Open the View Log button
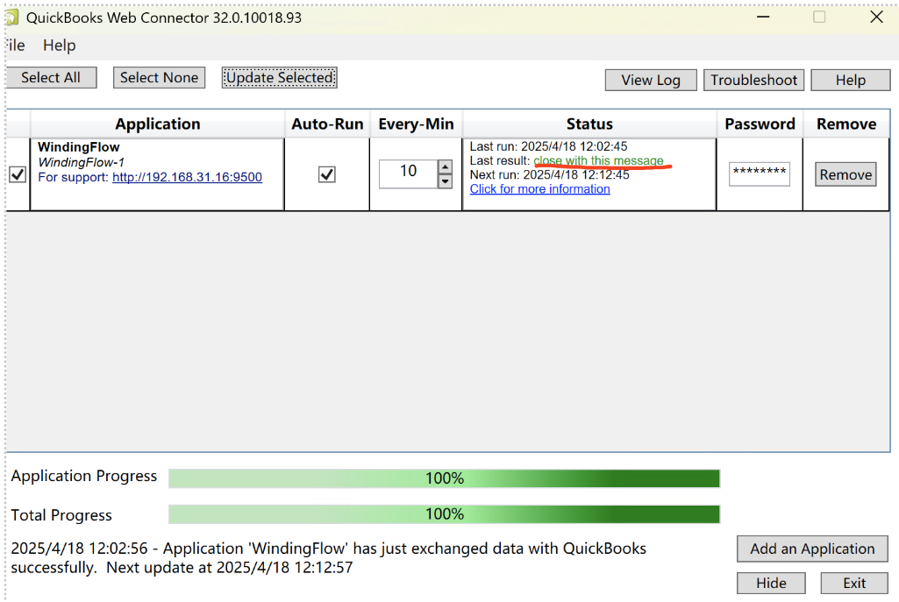Viewport: 899px width, 602px height. [651, 81]
